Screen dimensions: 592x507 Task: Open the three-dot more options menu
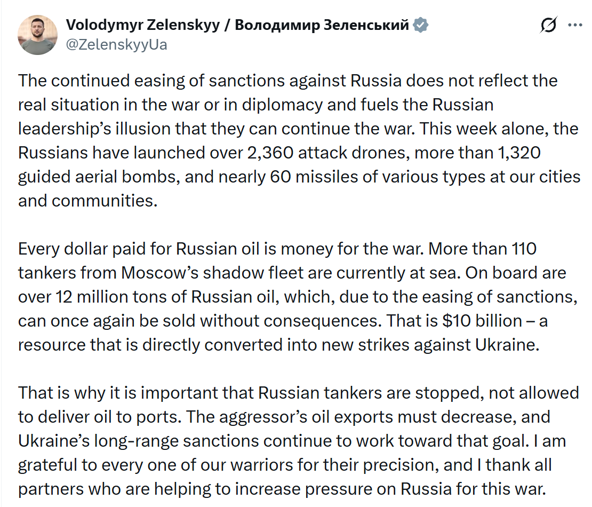pos(575,25)
